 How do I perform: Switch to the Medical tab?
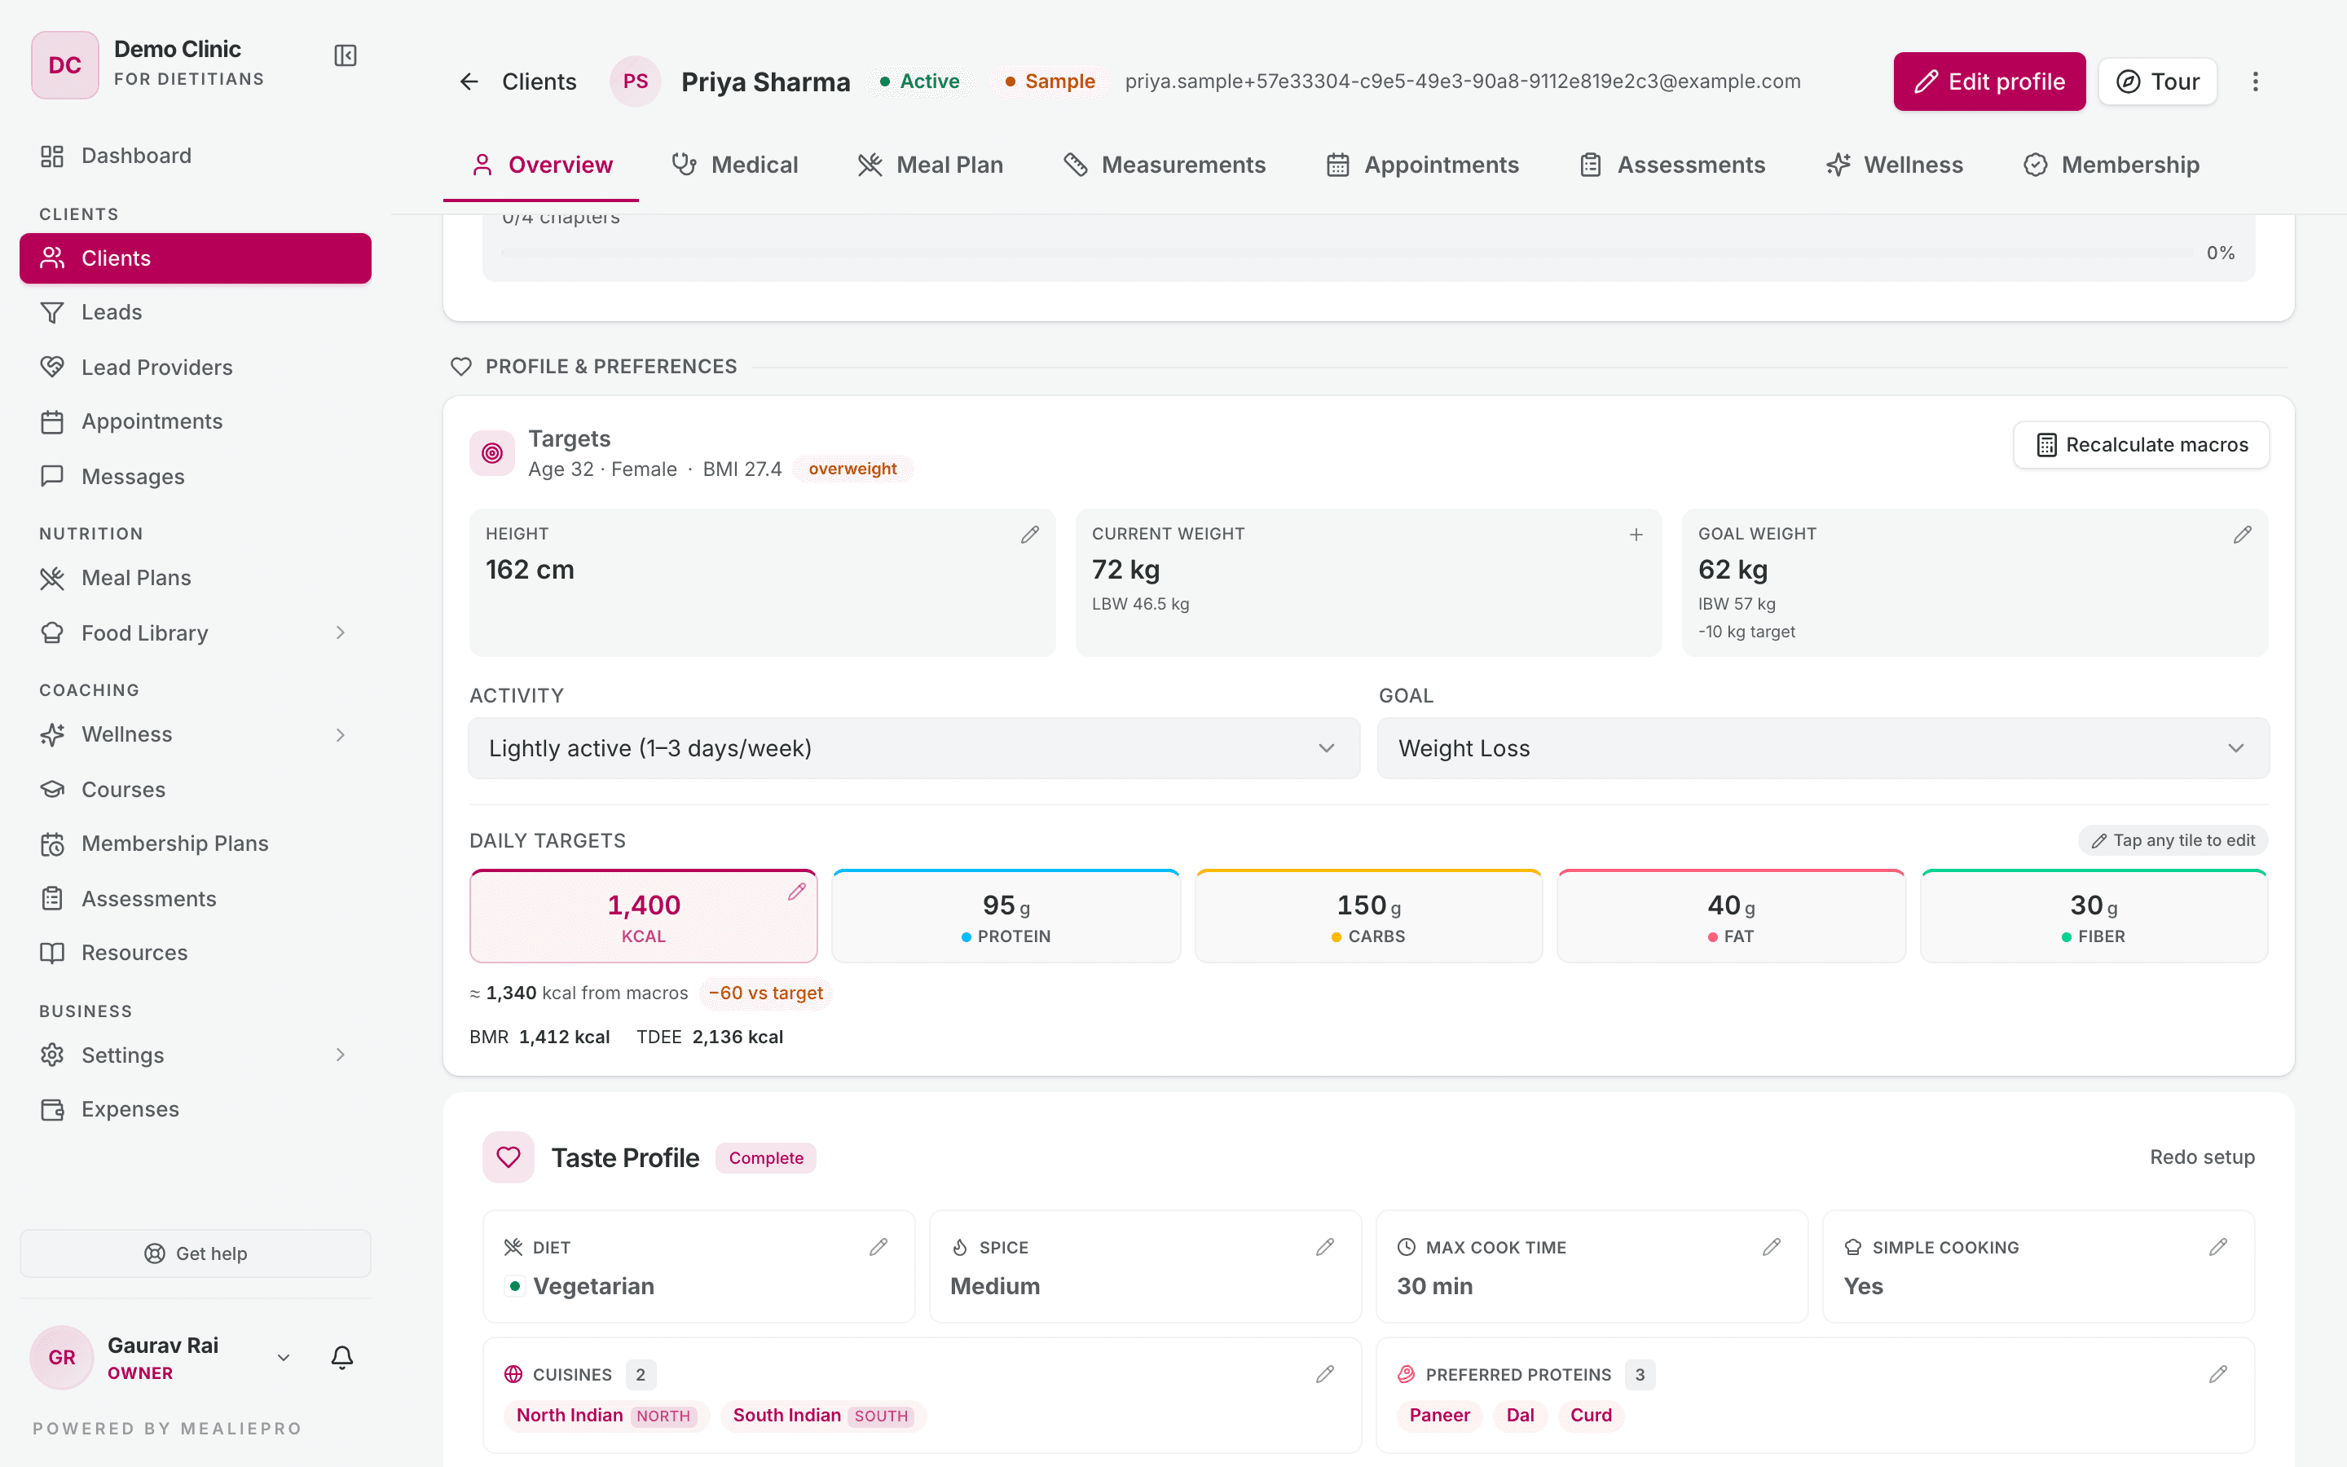point(735,165)
